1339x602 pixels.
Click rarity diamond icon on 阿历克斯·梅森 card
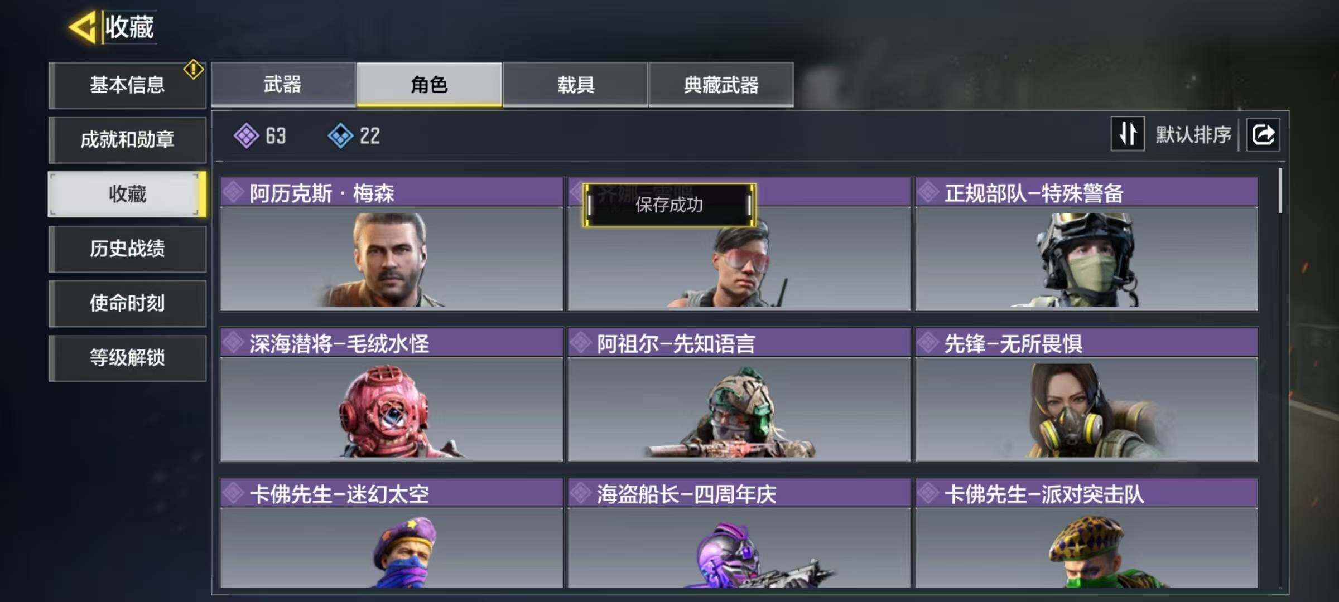(233, 193)
